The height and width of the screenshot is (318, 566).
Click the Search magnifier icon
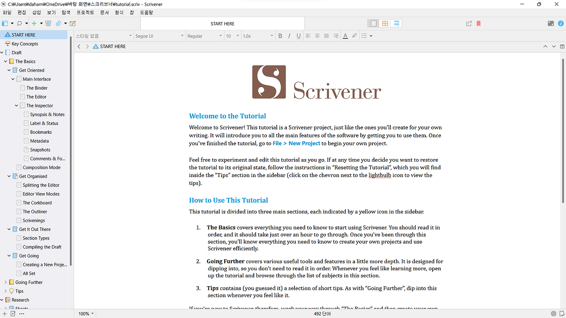(19, 23)
